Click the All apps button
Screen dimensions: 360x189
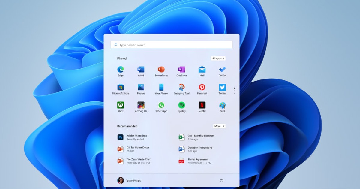pos(218,58)
